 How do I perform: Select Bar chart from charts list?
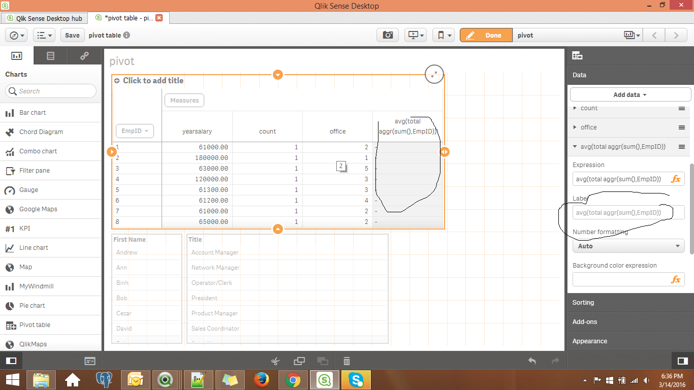coord(51,112)
